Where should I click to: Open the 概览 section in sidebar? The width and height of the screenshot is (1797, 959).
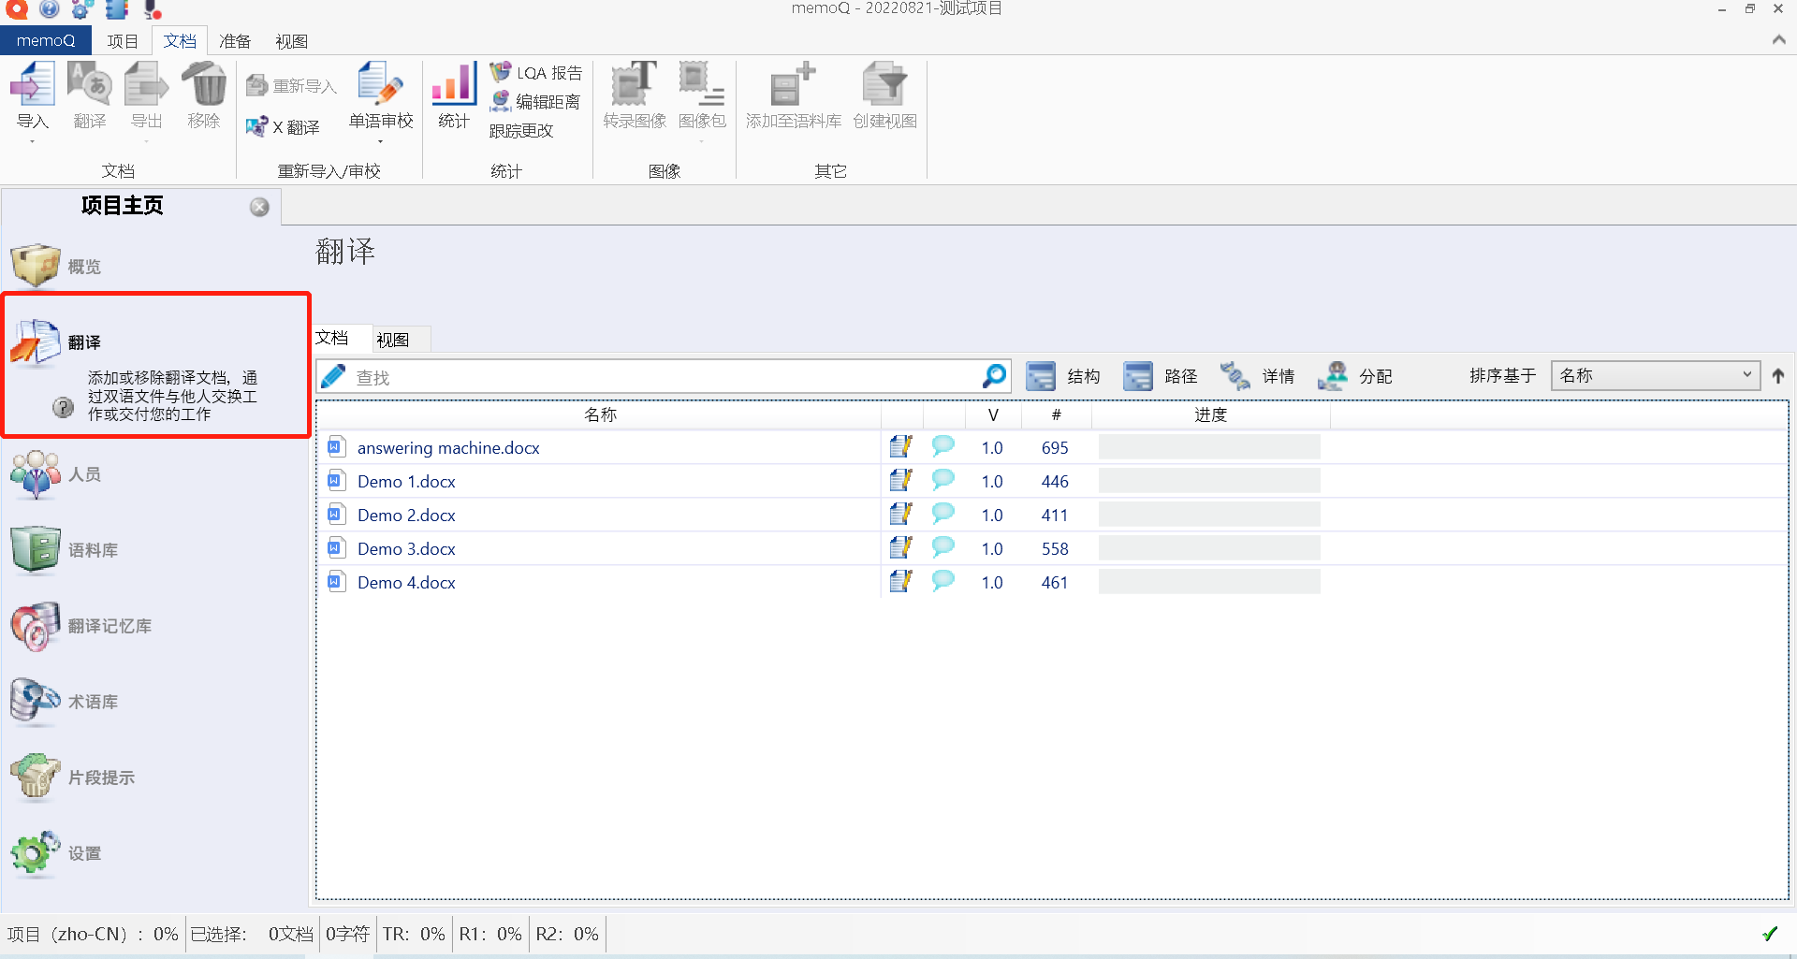point(56,267)
